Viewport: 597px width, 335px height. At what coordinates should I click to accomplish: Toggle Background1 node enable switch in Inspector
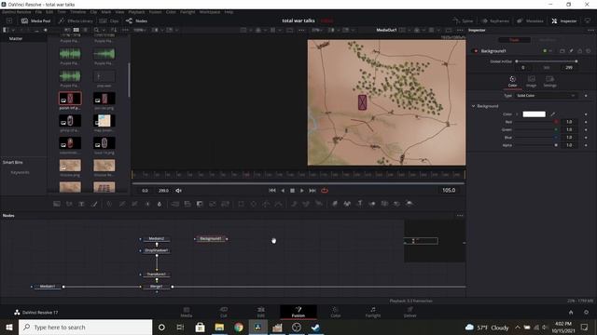[476, 51]
